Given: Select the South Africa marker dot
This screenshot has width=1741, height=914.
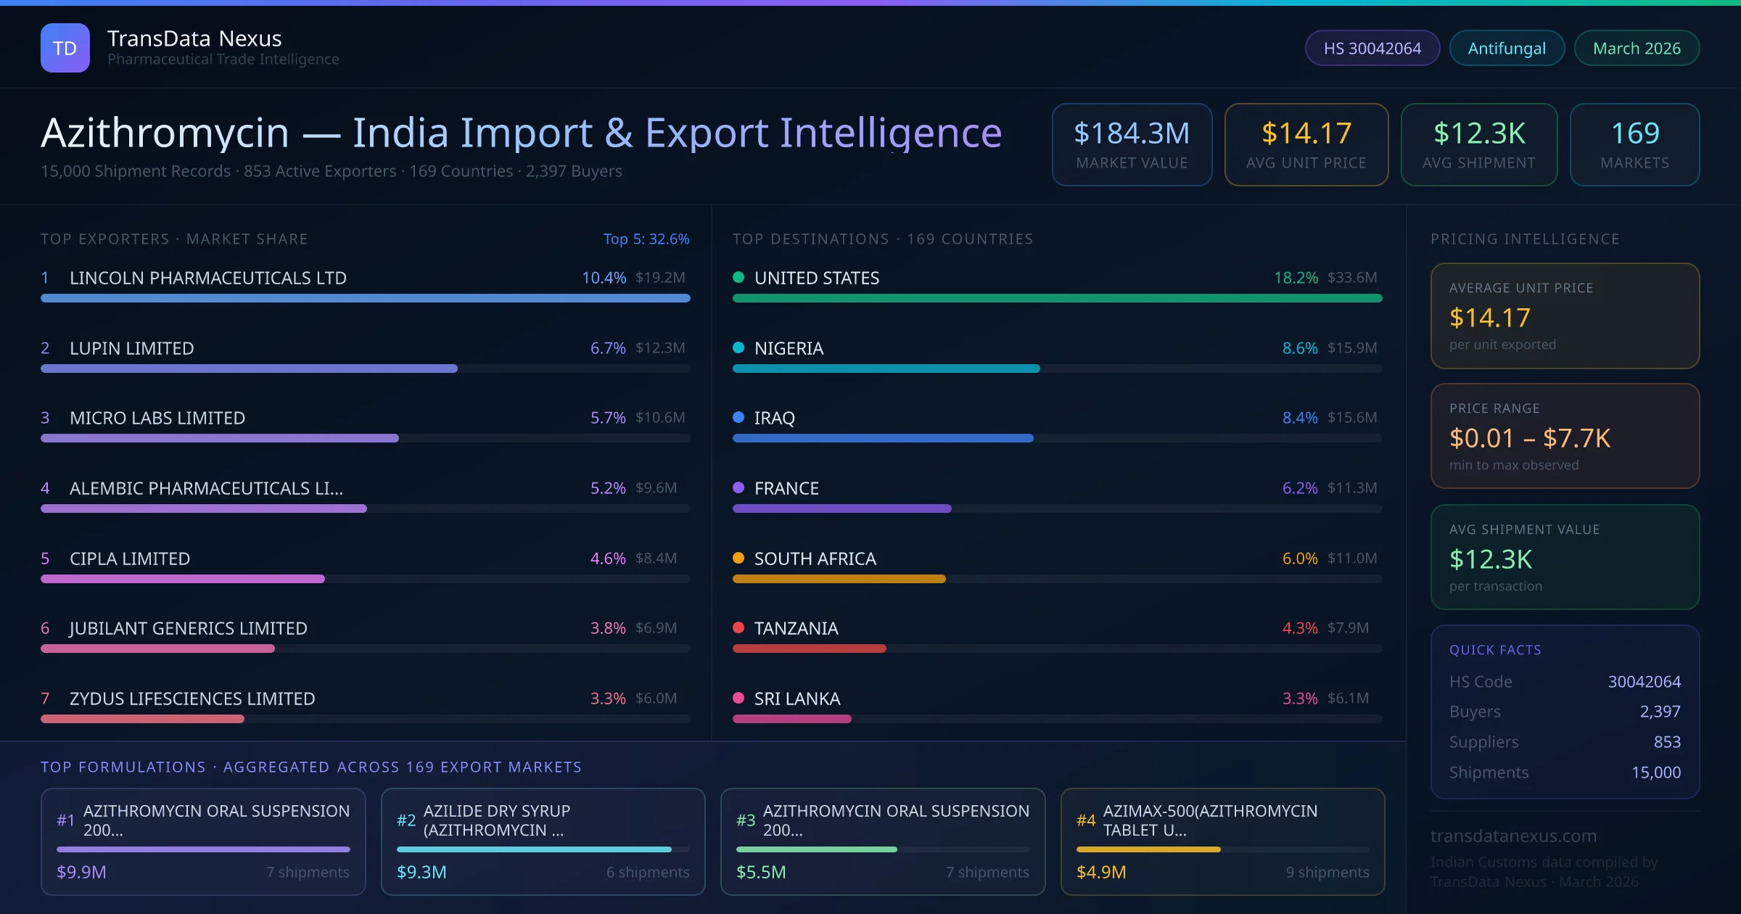Looking at the screenshot, I should coord(739,559).
